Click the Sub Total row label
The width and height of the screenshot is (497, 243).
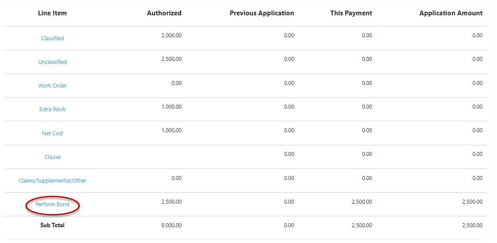52,225
